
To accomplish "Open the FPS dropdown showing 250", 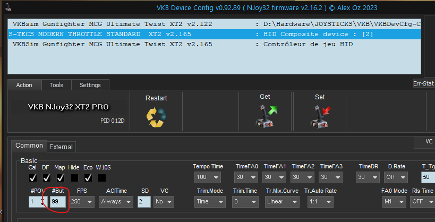I will tap(82, 202).
